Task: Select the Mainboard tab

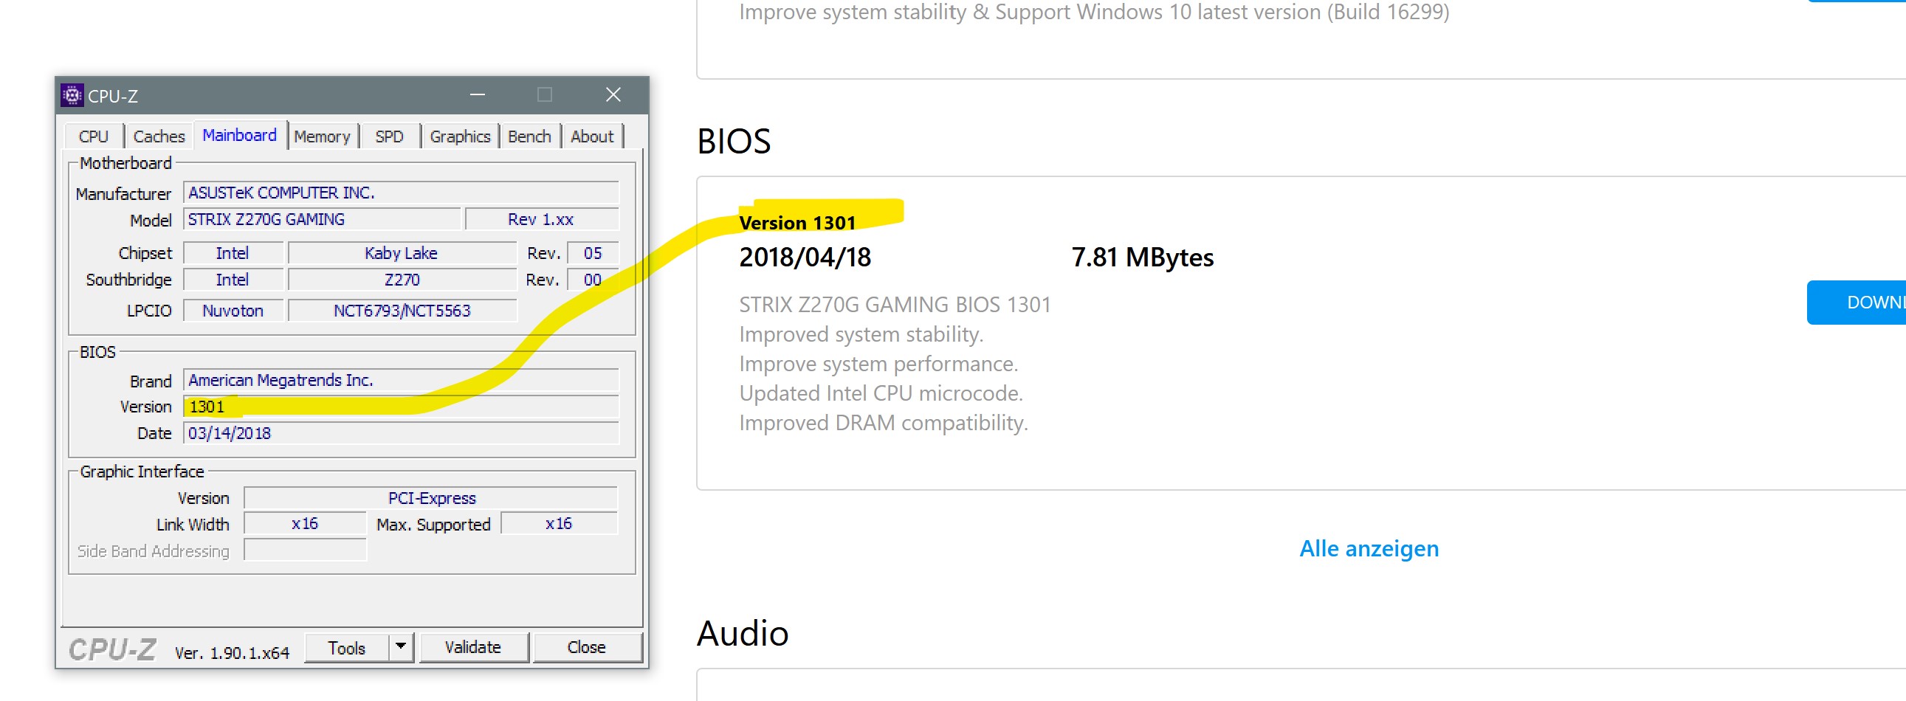Action: (240, 135)
